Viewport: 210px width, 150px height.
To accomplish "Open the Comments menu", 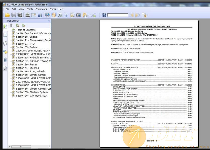I will [41, 9].
